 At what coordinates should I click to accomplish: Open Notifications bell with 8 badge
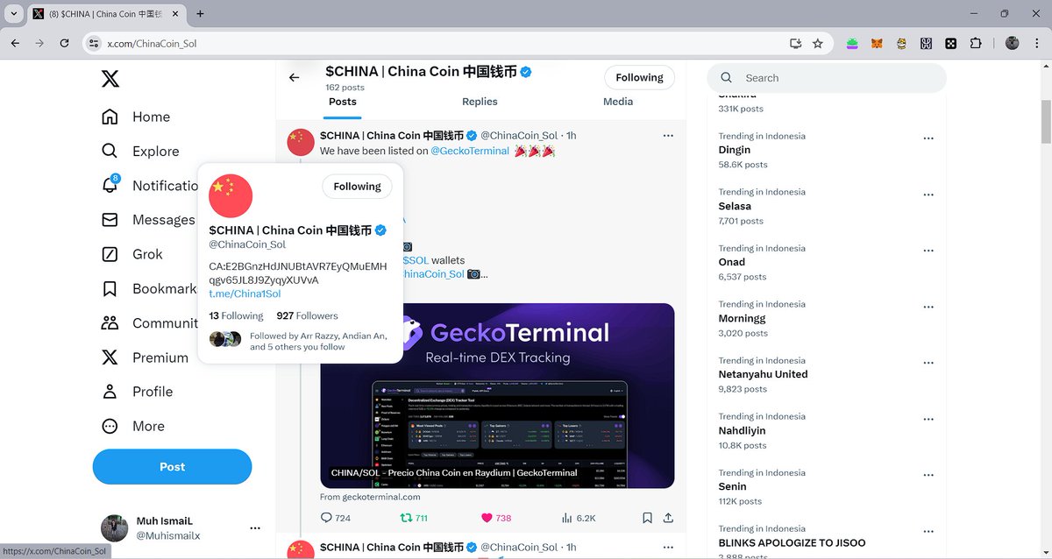pos(110,185)
